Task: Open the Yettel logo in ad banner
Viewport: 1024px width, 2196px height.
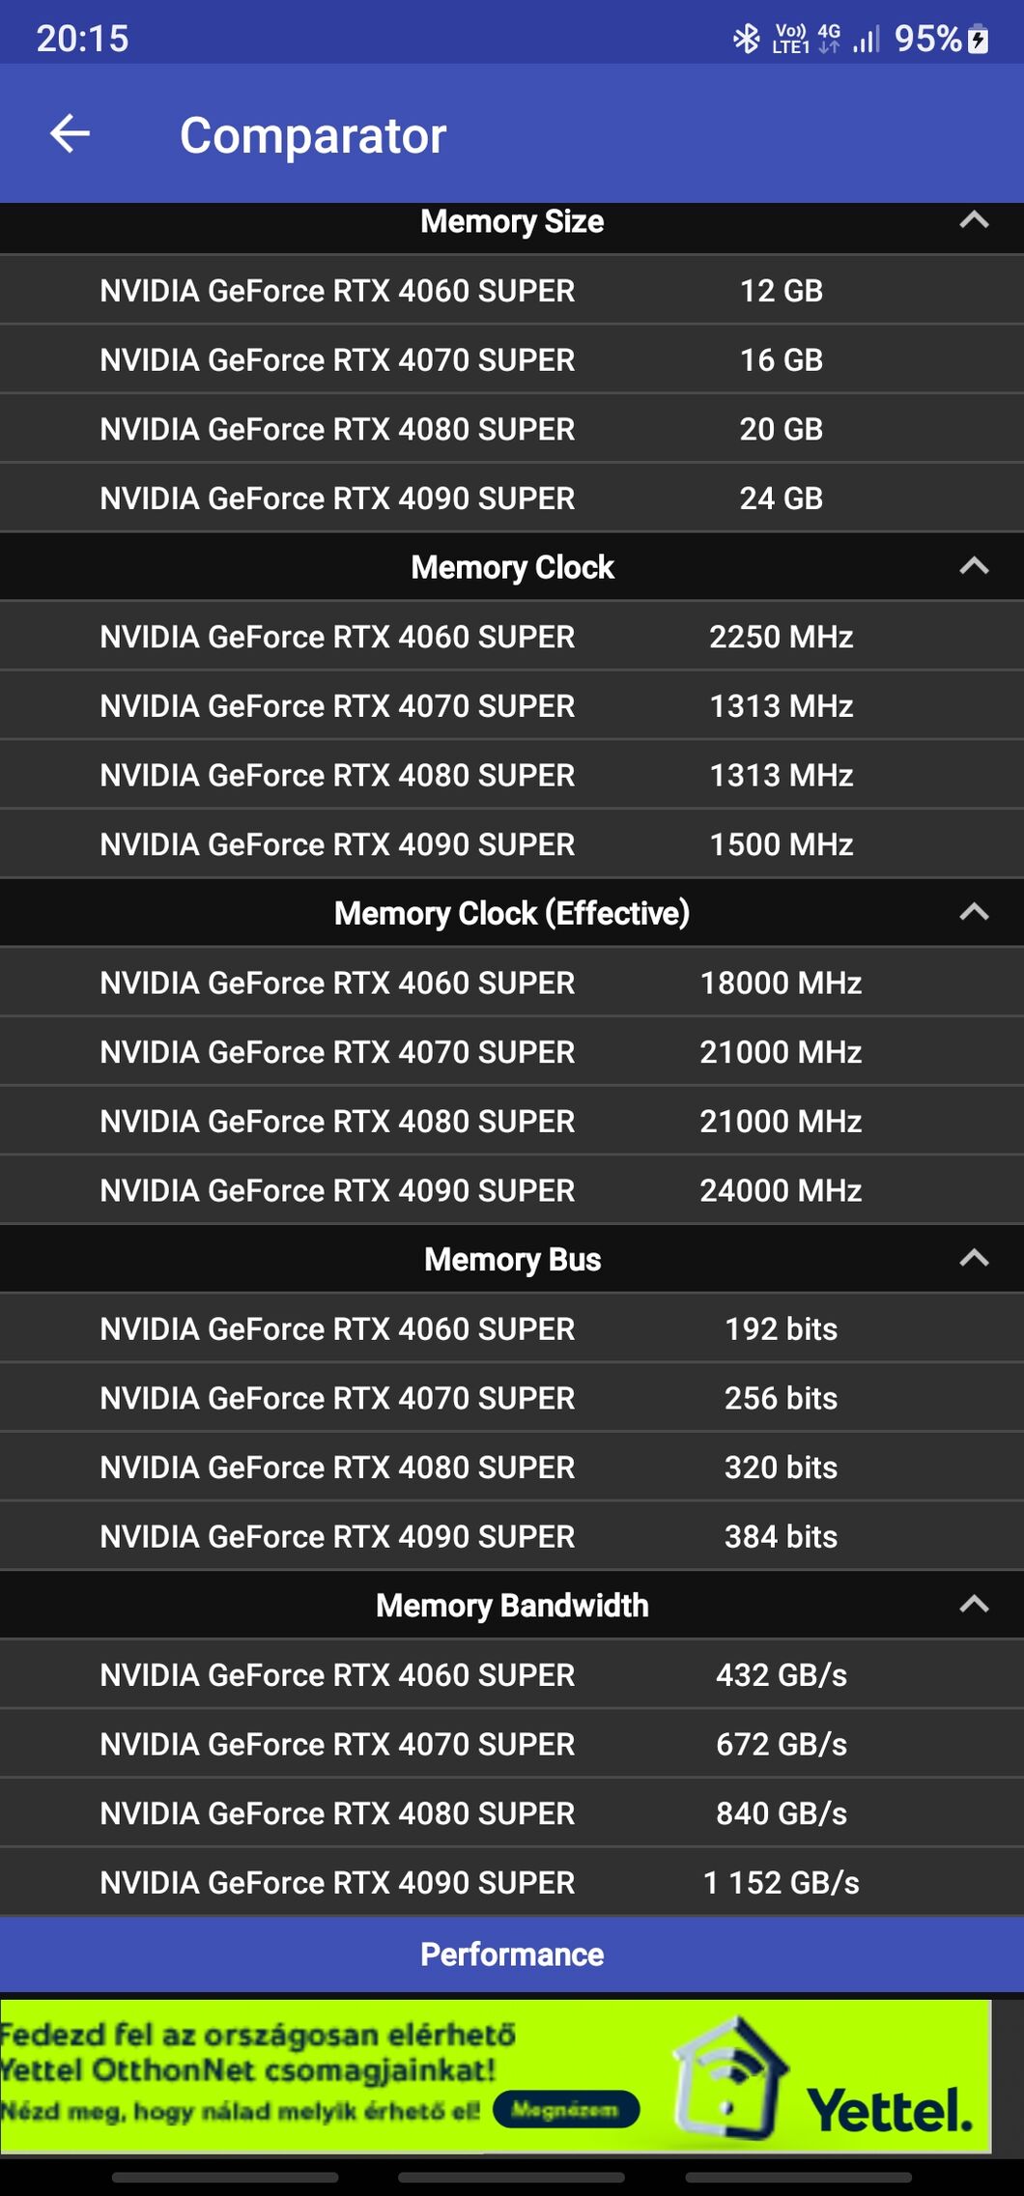Action: click(890, 2109)
